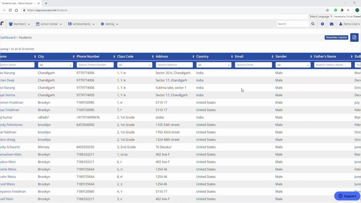Open the City filter dropdown
The height and width of the screenshot is (203, 361).
click(x=56, y=65)
